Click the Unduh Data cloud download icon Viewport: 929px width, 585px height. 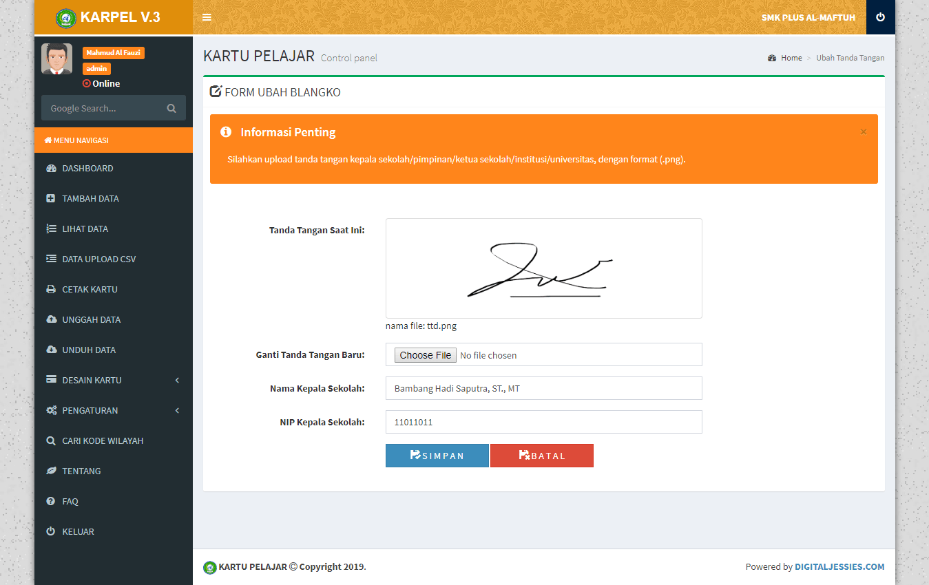coord(51,350)
